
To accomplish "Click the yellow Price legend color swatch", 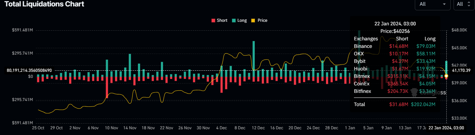I will 253,20.
